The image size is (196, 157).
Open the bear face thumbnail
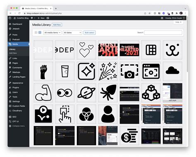[172, 50]
